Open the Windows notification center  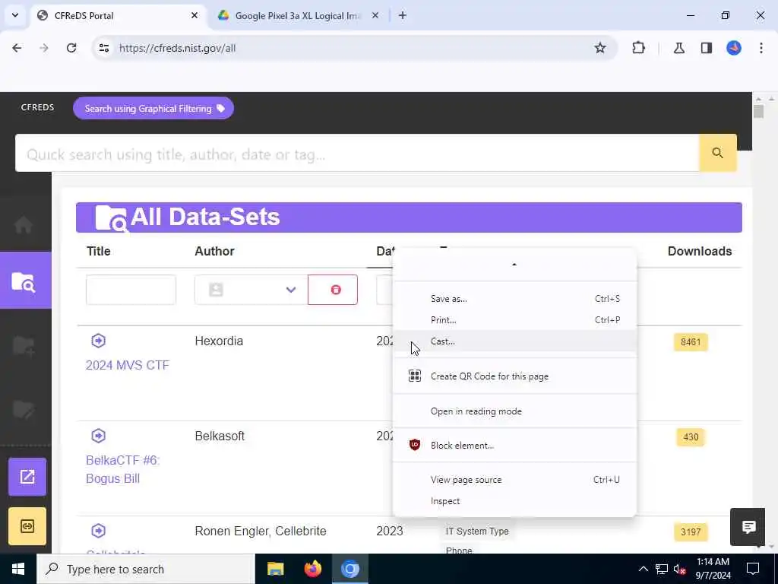click(753, 569)
